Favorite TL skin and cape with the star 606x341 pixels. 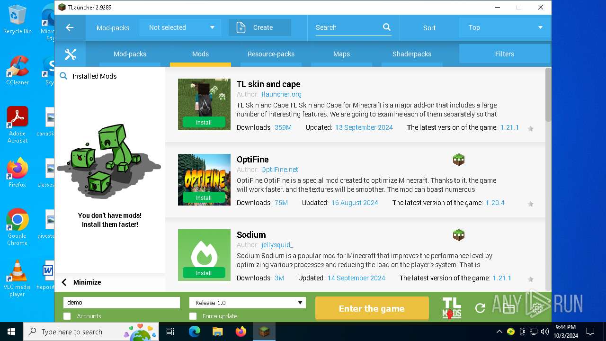pyautogui.click(x=531, y=128)
